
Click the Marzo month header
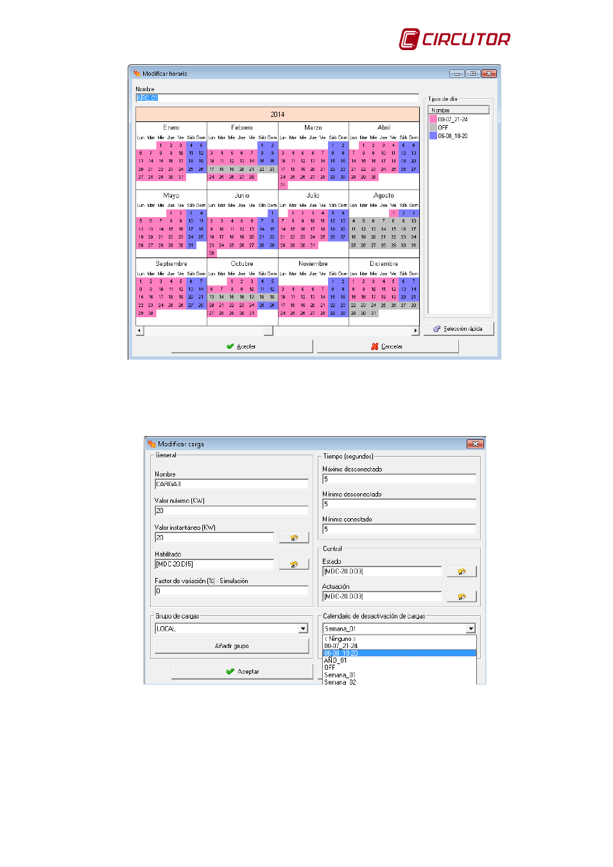tap(313, 128)
